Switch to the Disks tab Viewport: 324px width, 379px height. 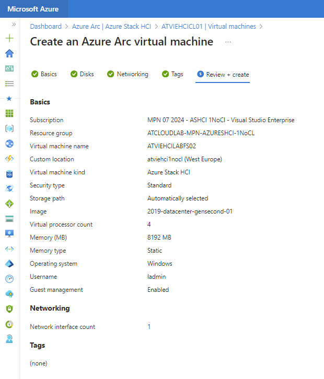82,74
